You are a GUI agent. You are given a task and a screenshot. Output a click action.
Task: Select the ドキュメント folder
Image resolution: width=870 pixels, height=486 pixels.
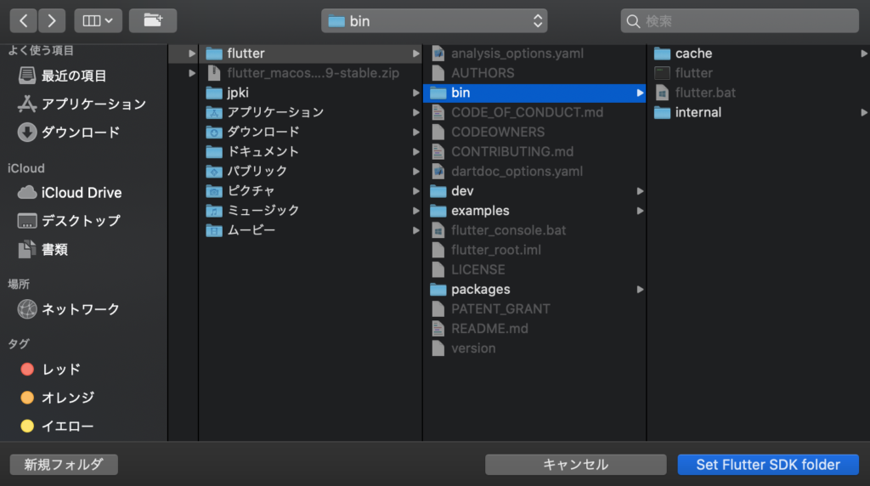(311, 151)
